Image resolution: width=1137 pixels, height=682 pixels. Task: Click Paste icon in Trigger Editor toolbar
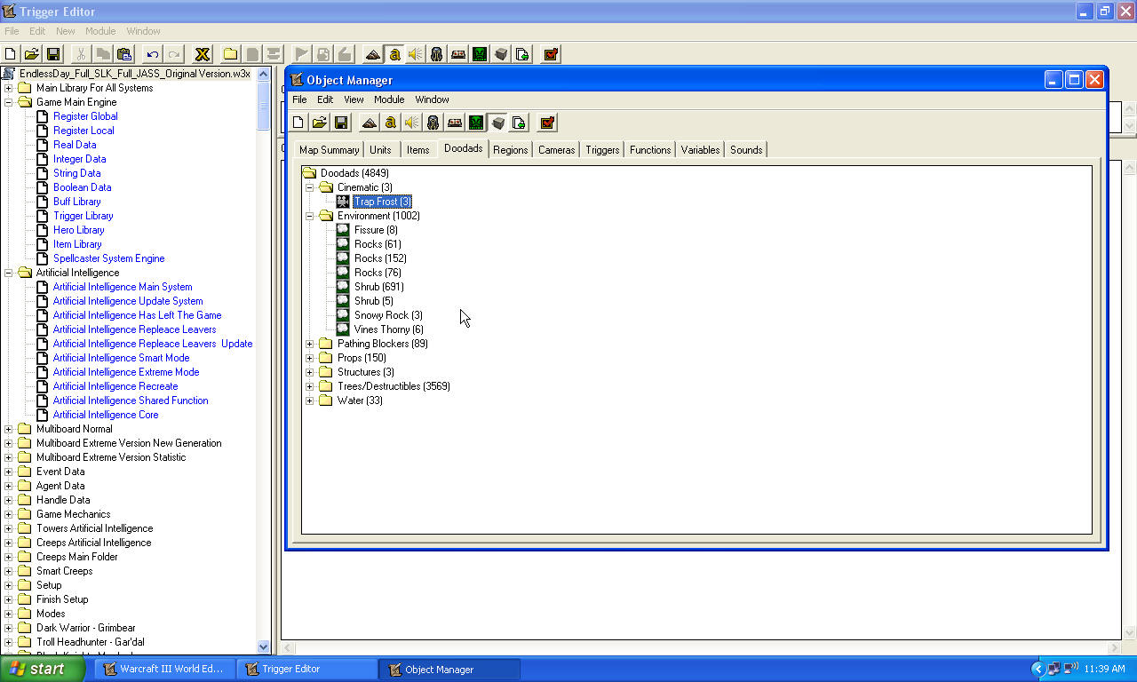[x=124, y=54]
